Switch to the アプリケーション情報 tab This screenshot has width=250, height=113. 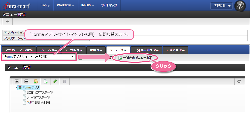[19, 50]
